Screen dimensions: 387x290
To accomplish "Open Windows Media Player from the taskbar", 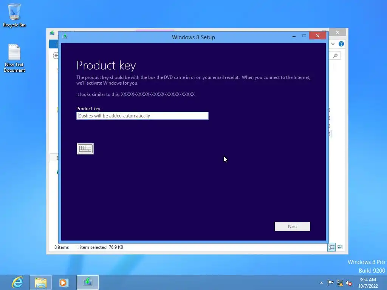I will point(63,282).
